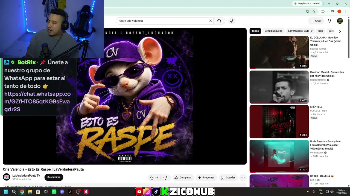350x196 pixels.
Task: Click 'DOBLE CE - Topic' channel text
Action: tap(319, 111)
